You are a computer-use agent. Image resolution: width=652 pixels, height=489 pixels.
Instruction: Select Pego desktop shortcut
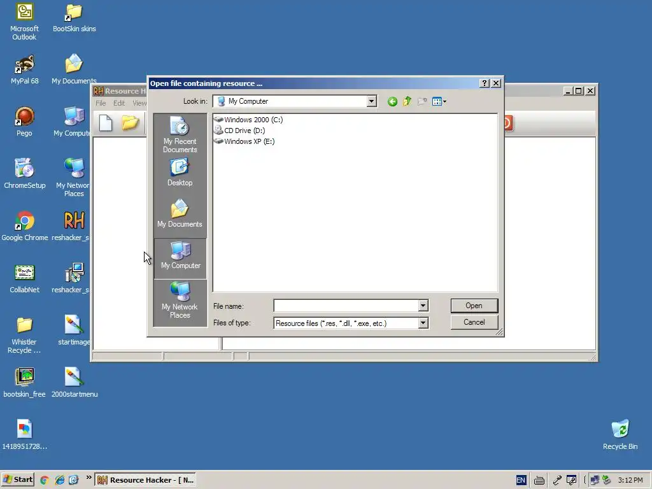[24, 122]
